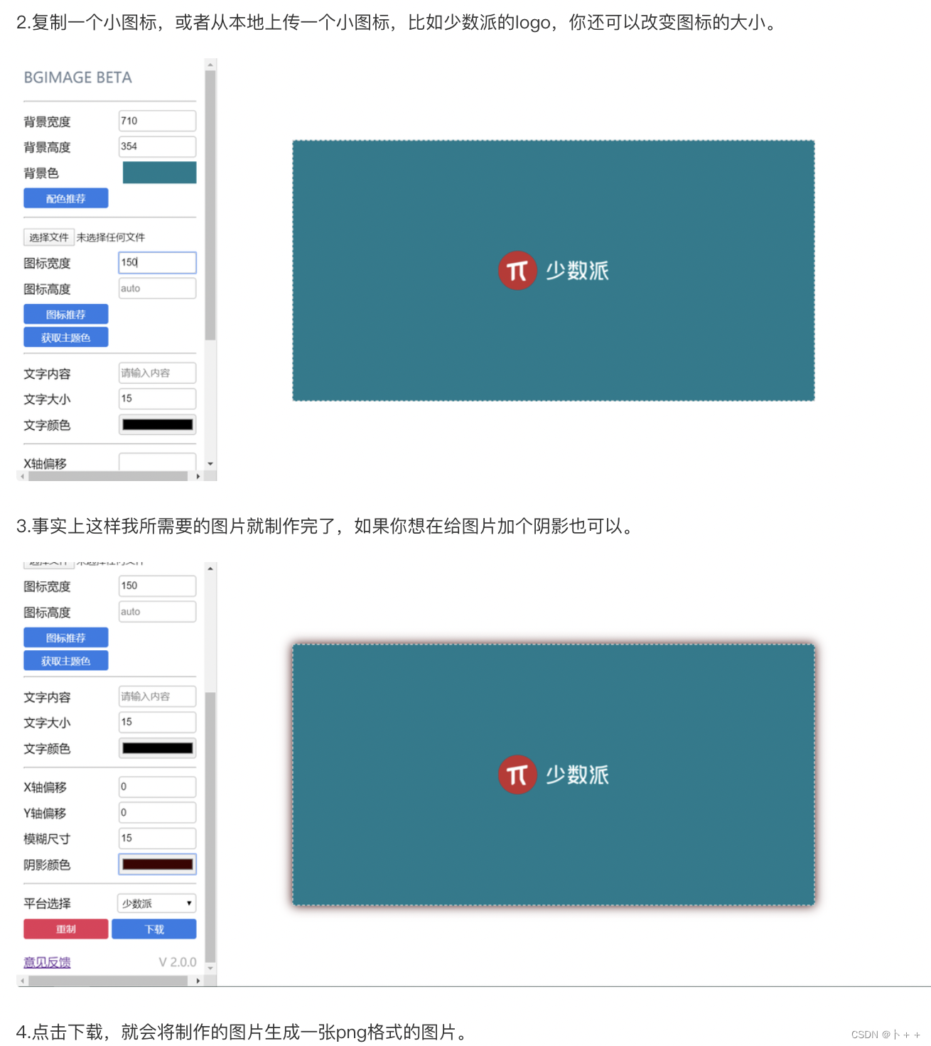The height and width of the screenshot is (1046, 931).
Task: Open the black 文字颜色 swatch in the upper panel
Action: tap(158, 425)
